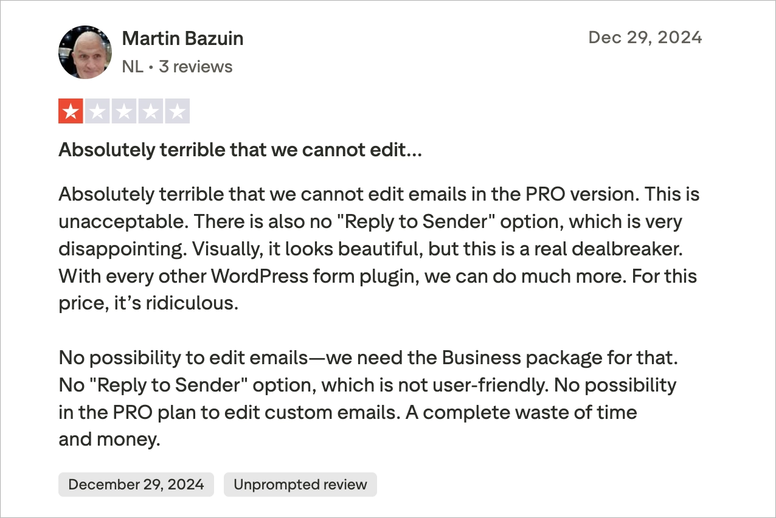The height and width of the screenshot is (518, 776).
Task: Click the 'Unprompted review' badge
Action: 300,485
